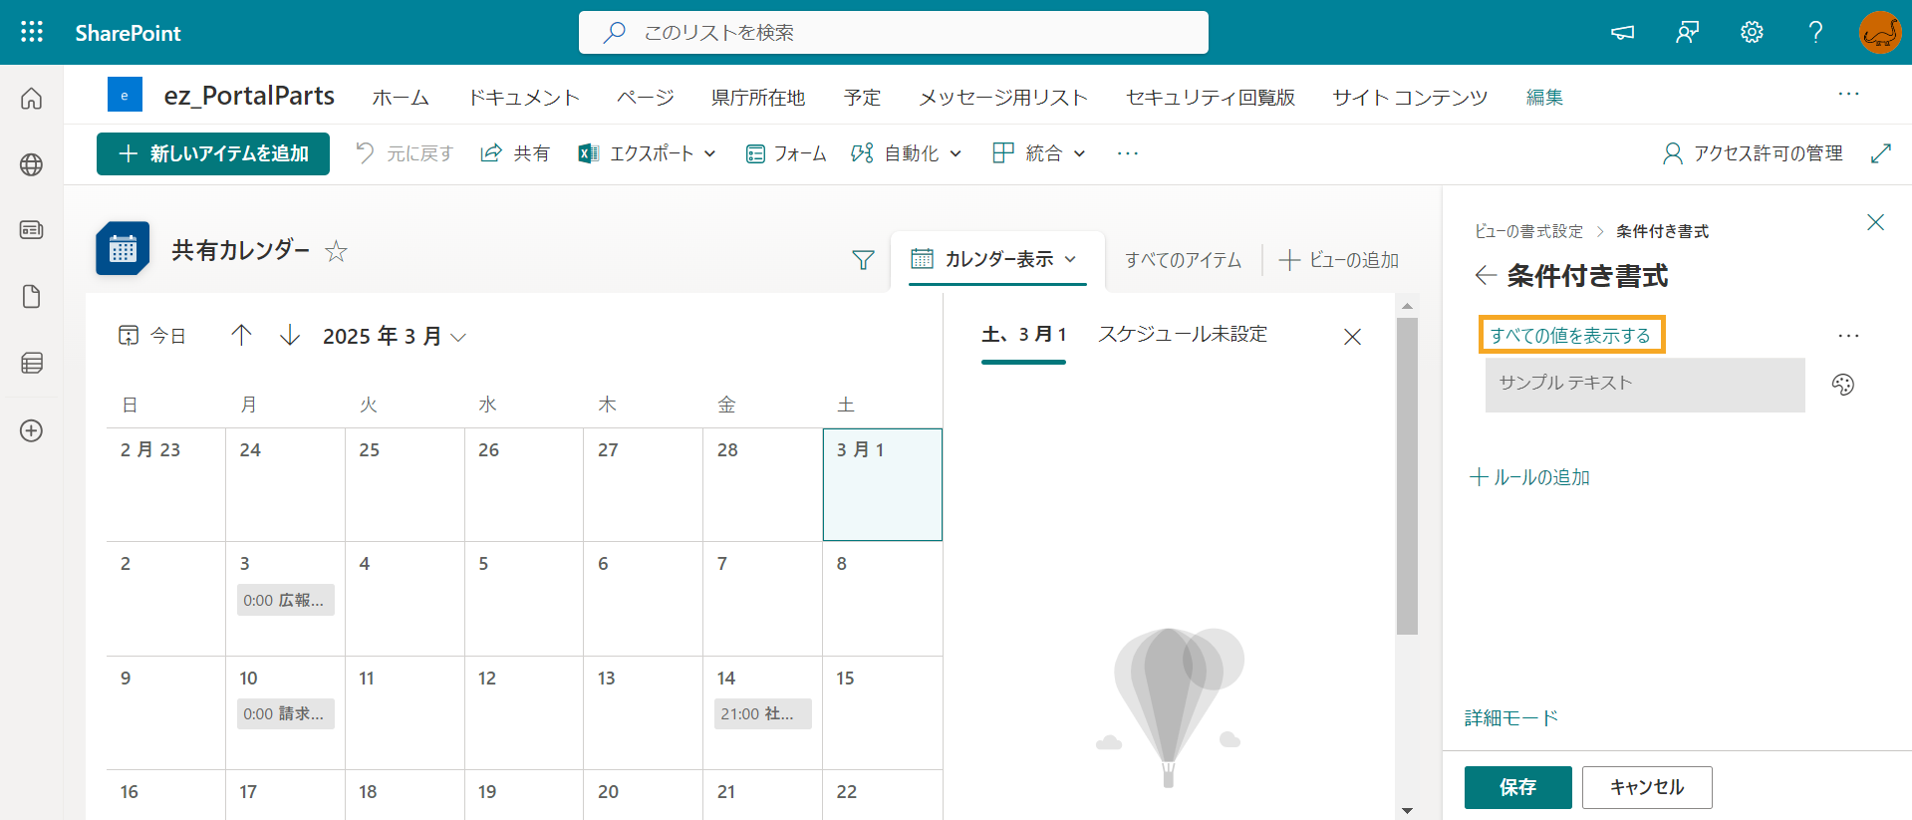Click the calendar vertical scrollbar thumb

[1407, 476]
